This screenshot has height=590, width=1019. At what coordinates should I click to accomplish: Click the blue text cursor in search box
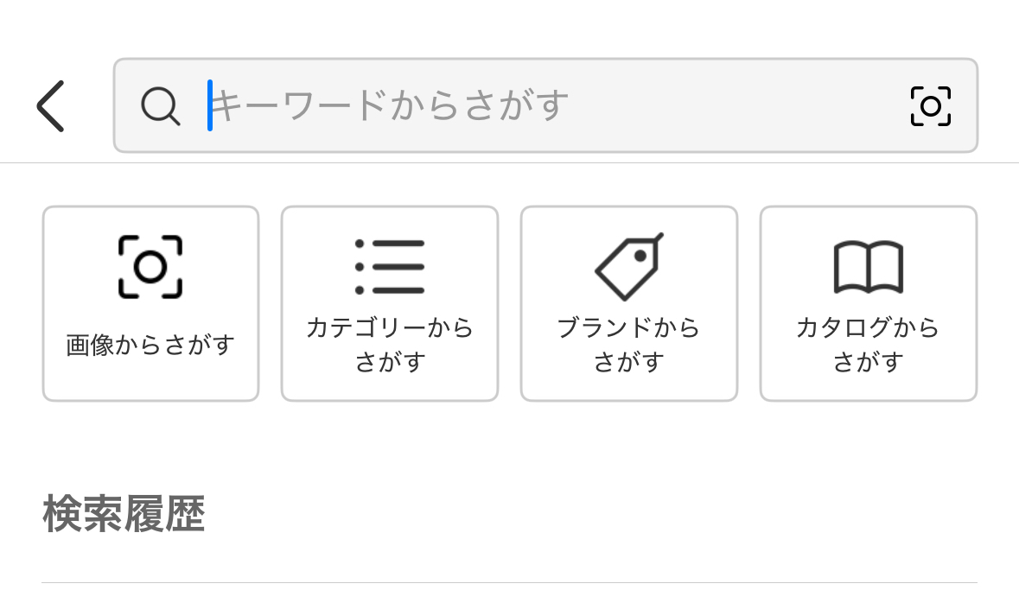pos(210,105)
